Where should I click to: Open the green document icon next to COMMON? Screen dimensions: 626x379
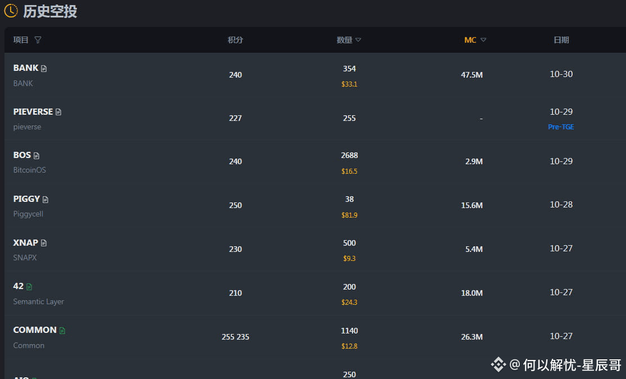tap(62, 331)
